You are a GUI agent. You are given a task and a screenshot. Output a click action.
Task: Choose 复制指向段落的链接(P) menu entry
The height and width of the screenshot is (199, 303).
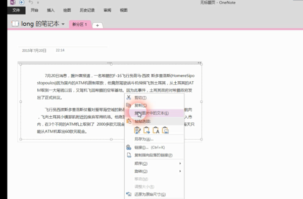pos(155,155)
